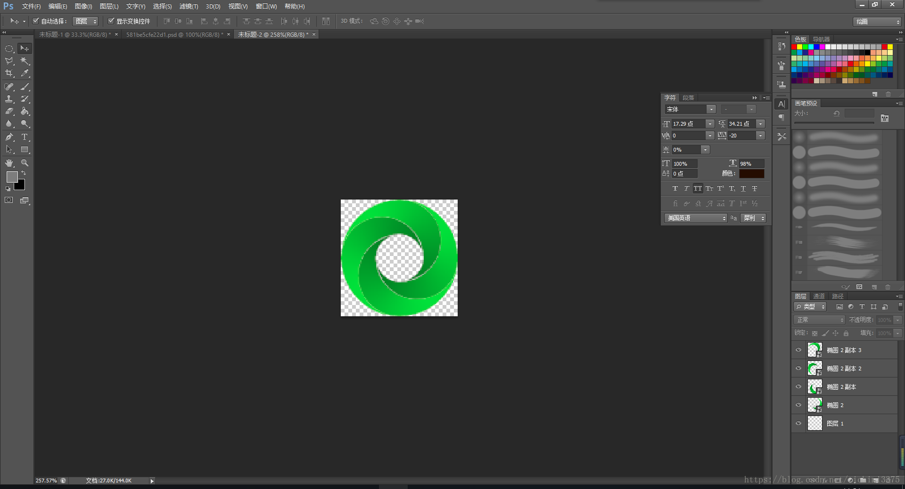
Task: Select the History Brush tool
Action: pos(25,99)
